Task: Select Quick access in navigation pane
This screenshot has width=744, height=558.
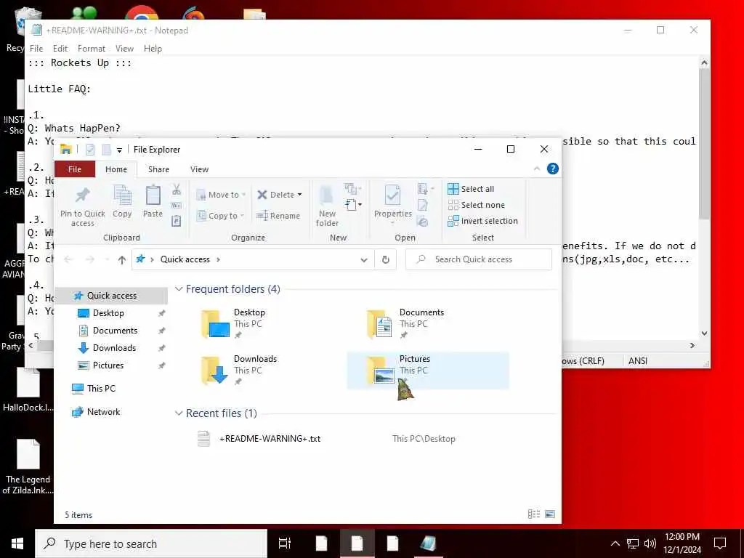Action: tap(111, 296)
